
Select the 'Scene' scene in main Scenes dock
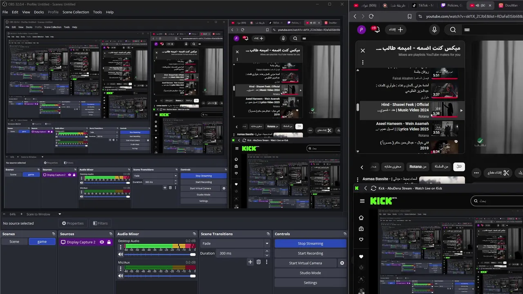pyautogui.click(x=14, y=242)
